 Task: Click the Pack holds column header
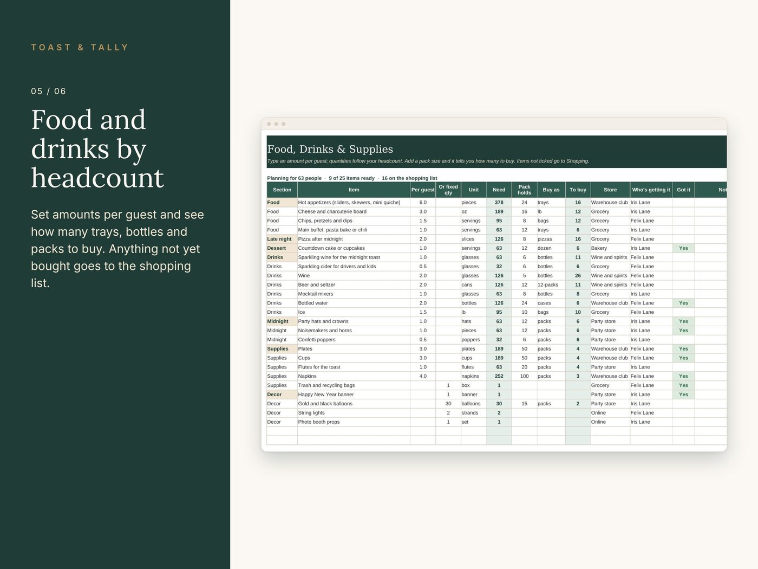click(524, 190)
